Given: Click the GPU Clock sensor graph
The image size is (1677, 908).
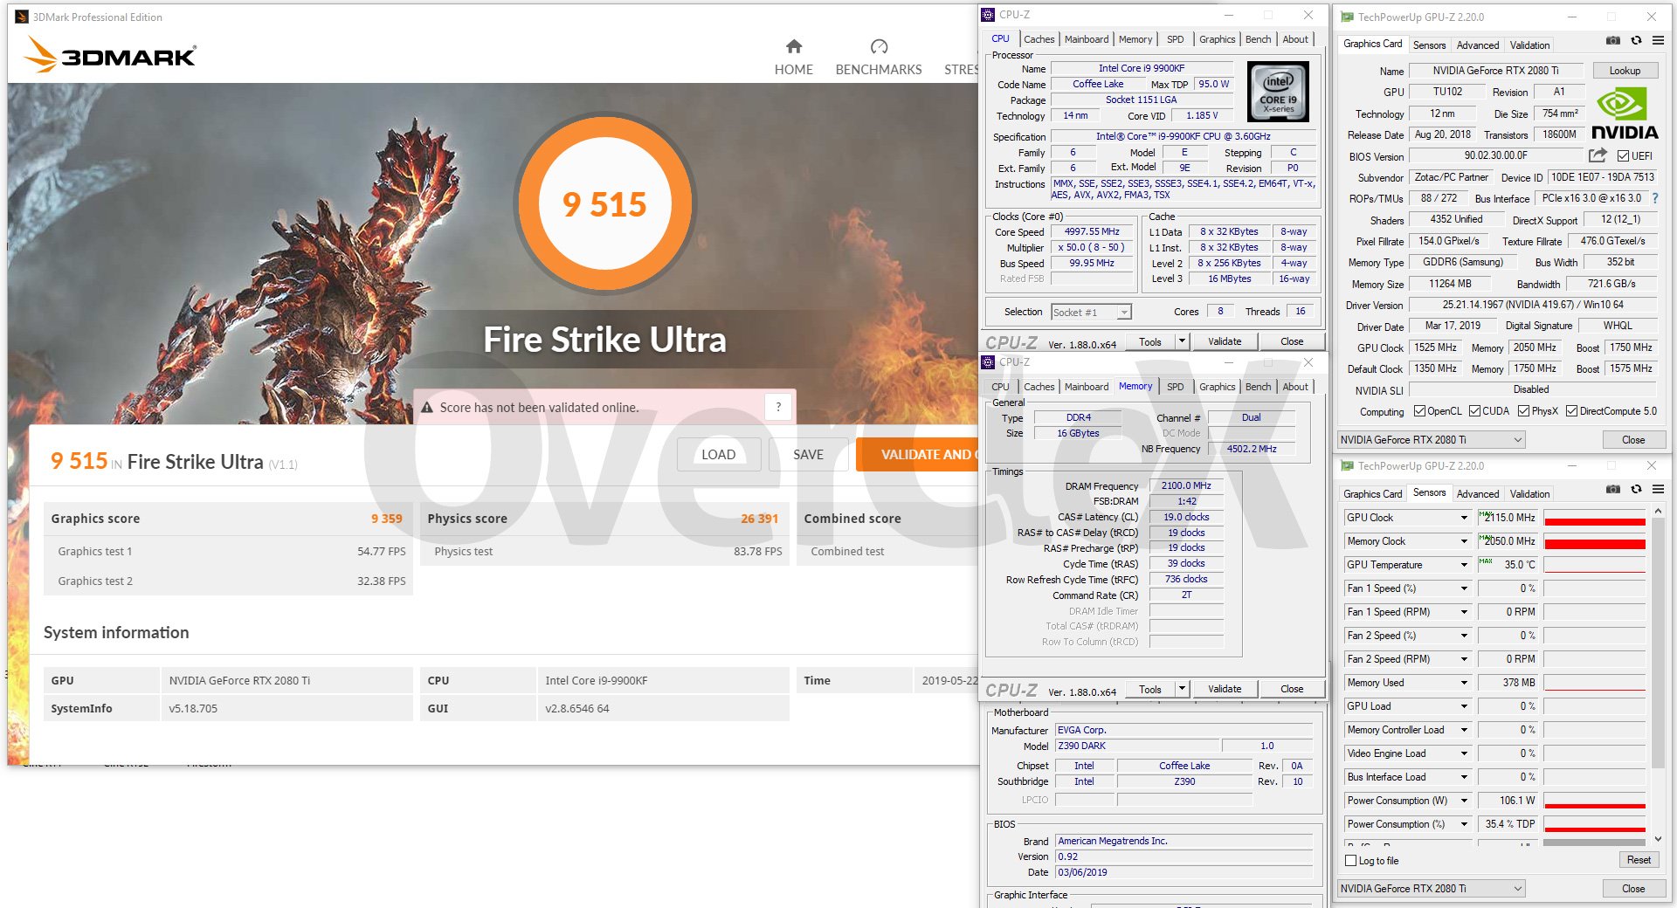Looking at the screenshot, I should pos(1594,518).
